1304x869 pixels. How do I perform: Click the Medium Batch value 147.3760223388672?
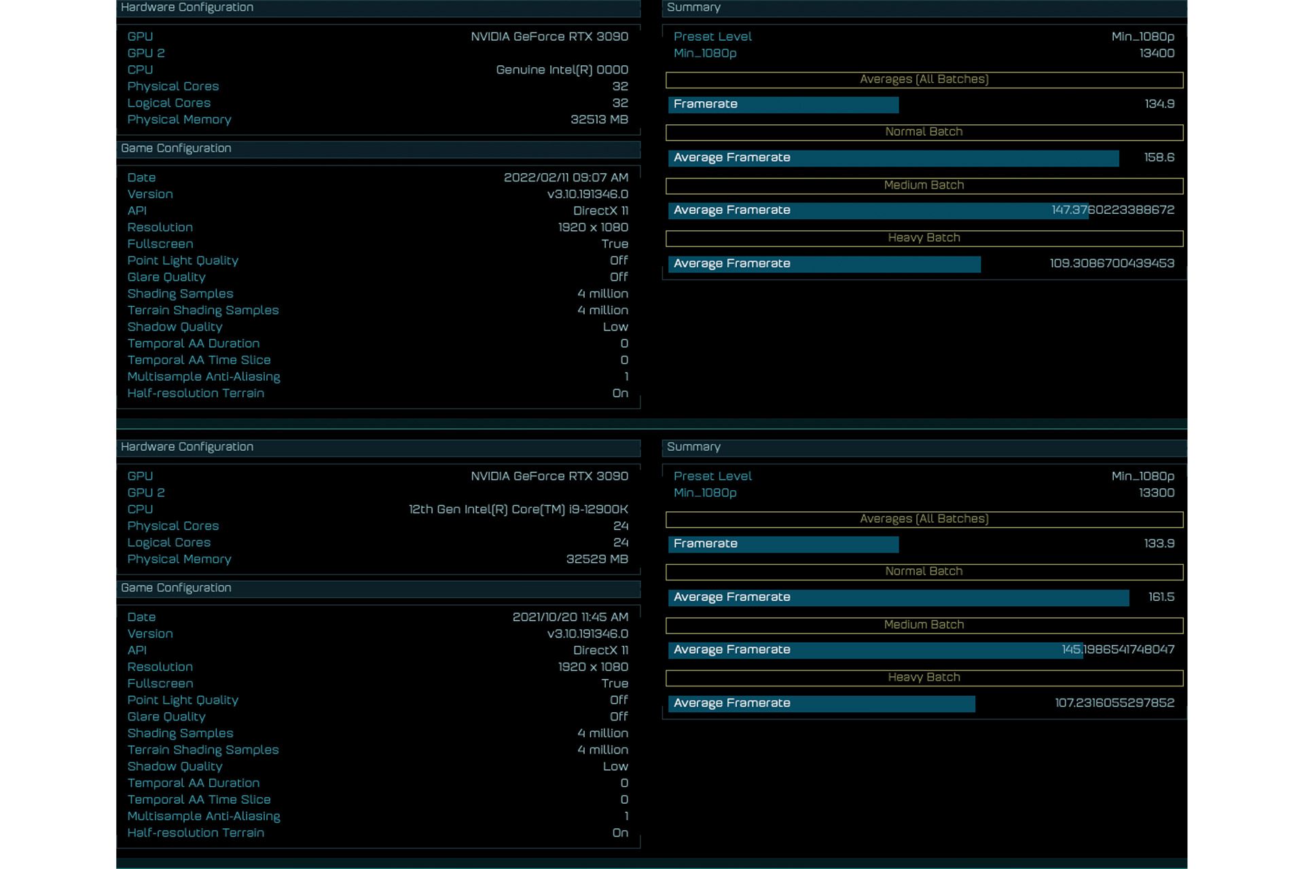pyautogui.click(x=1112, y=210)
